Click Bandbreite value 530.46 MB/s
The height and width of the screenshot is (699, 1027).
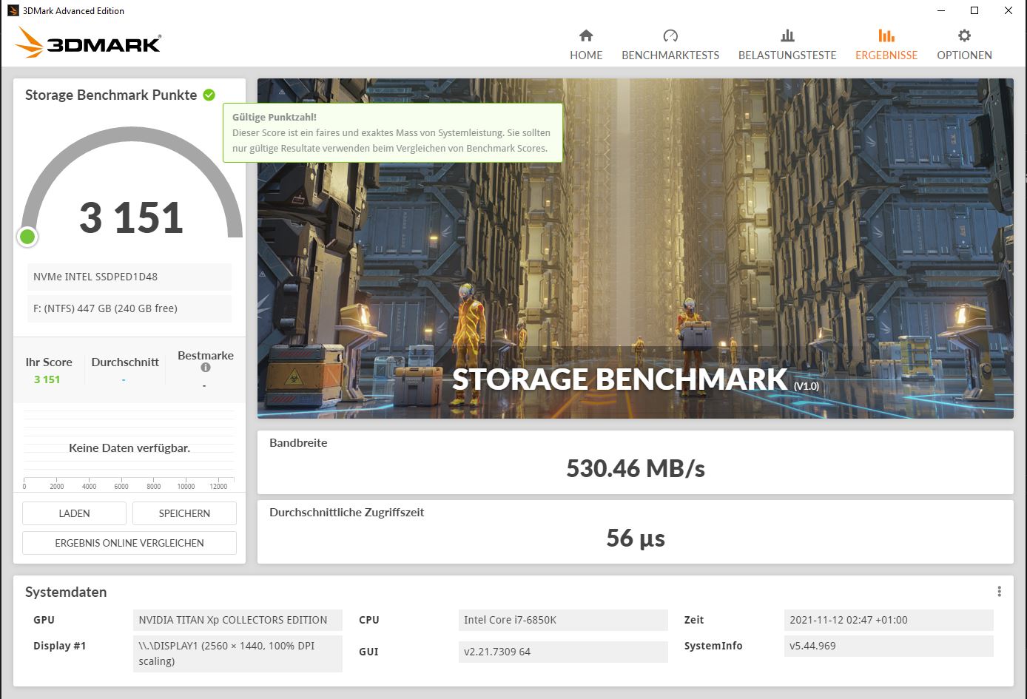tap(636, 468)
